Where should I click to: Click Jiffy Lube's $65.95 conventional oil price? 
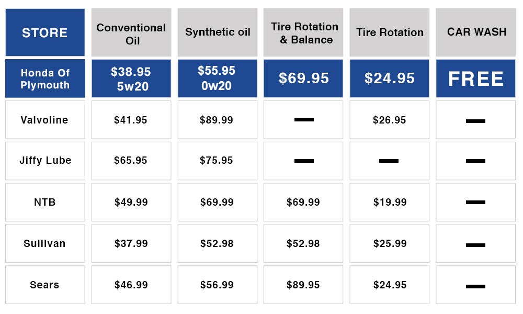(x=131, y=161)
